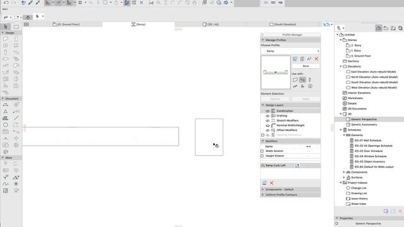
Task: Switch to the South Elevation tab
Action: [x=283, y=25]
